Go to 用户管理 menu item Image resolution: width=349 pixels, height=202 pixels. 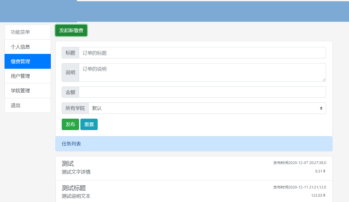(x=28, y=76)
